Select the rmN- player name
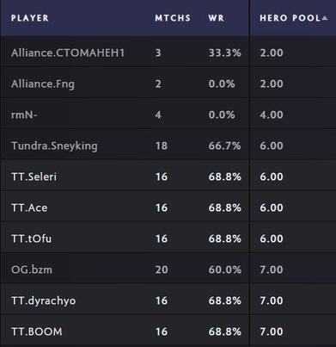336x347 pixels. (24, 115)
